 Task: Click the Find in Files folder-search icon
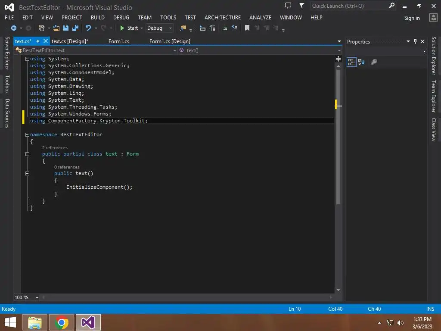coord(183,28)
